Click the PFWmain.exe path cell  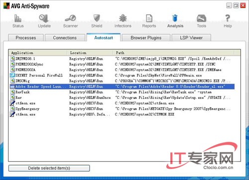(158, 76)
